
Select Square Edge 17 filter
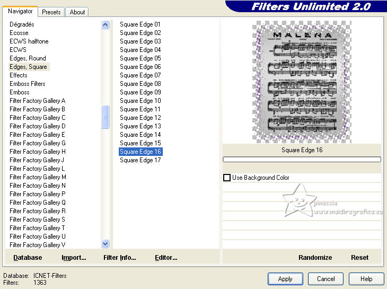140,160
